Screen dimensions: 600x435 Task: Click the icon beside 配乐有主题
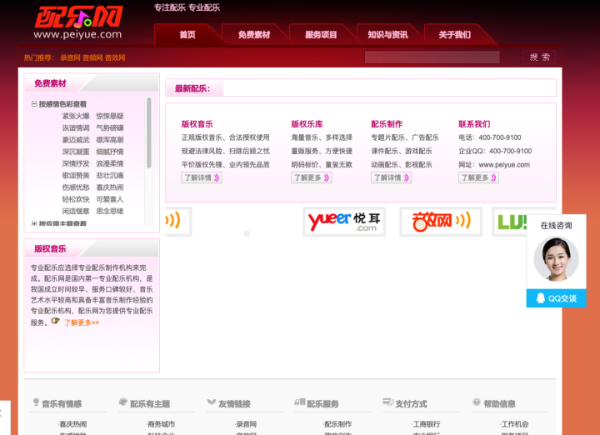click(x=123, y=402)
